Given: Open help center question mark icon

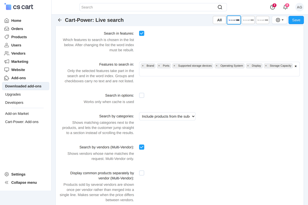Looking at the screenshot, I should pos(273,7).
